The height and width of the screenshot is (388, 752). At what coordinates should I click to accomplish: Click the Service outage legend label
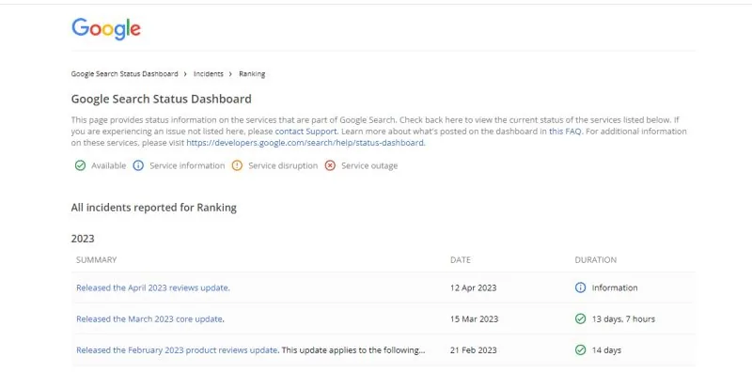369,166
